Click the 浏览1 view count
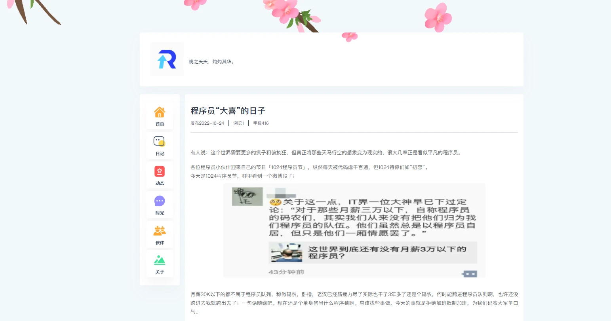 (x=238, y=123)
